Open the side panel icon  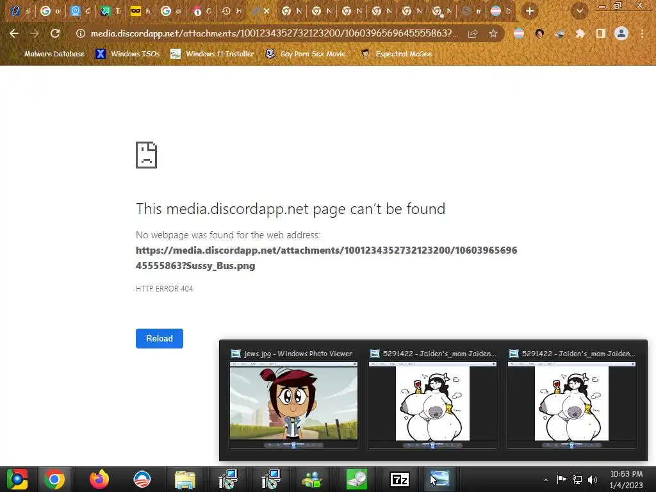pos(600,33)
